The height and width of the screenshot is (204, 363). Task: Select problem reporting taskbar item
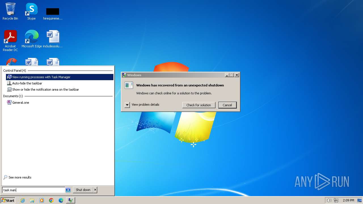pyautogui.click(x=71, y=200)
